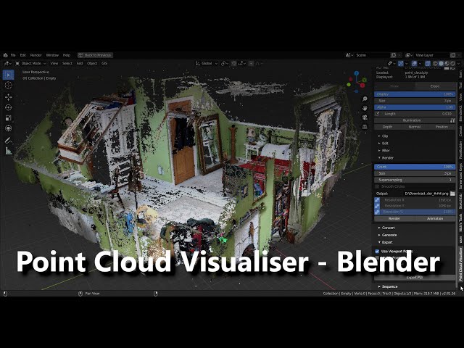Toggle Smooth Circles checkbox
The width and height of the screenshot is (464, 348).
click(377, 187)
